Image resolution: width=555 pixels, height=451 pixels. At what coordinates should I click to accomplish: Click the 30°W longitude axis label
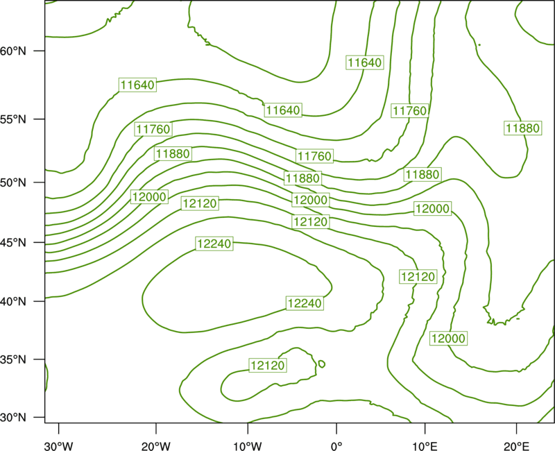(59, 446)
